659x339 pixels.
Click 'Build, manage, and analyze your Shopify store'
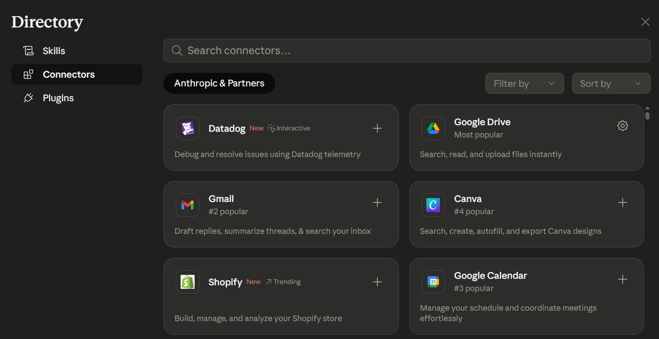click(258, 318)
